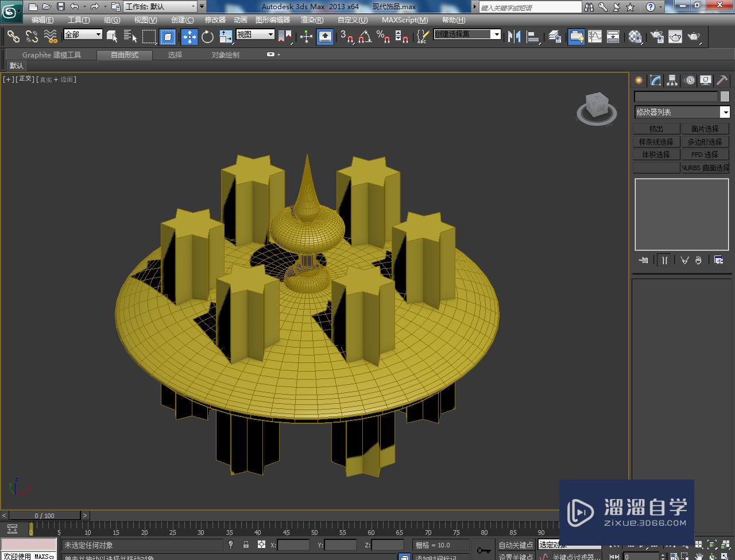
Task: Open Rendered Frame Window icon
Action: [x=675, y=37]
